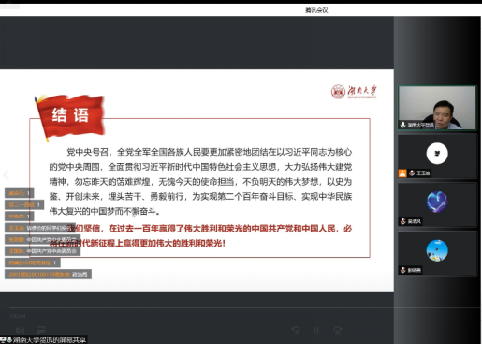This screenshot has width=482, height=344.
Task: Click the bottom chat message mentioning 政治局
Action: 48,275
